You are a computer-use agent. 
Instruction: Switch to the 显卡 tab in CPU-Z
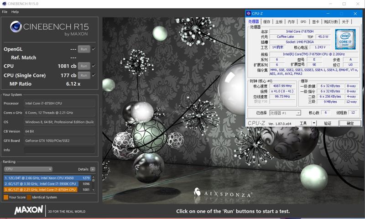316,21
